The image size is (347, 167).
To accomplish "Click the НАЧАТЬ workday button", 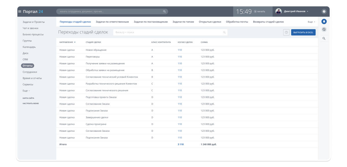I will (259, 12).
